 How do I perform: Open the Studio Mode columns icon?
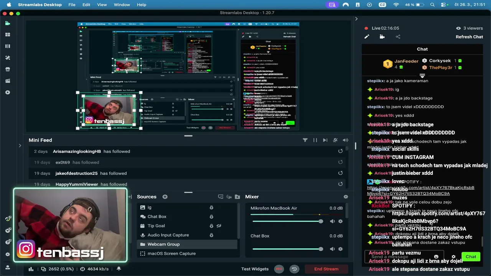7,46
